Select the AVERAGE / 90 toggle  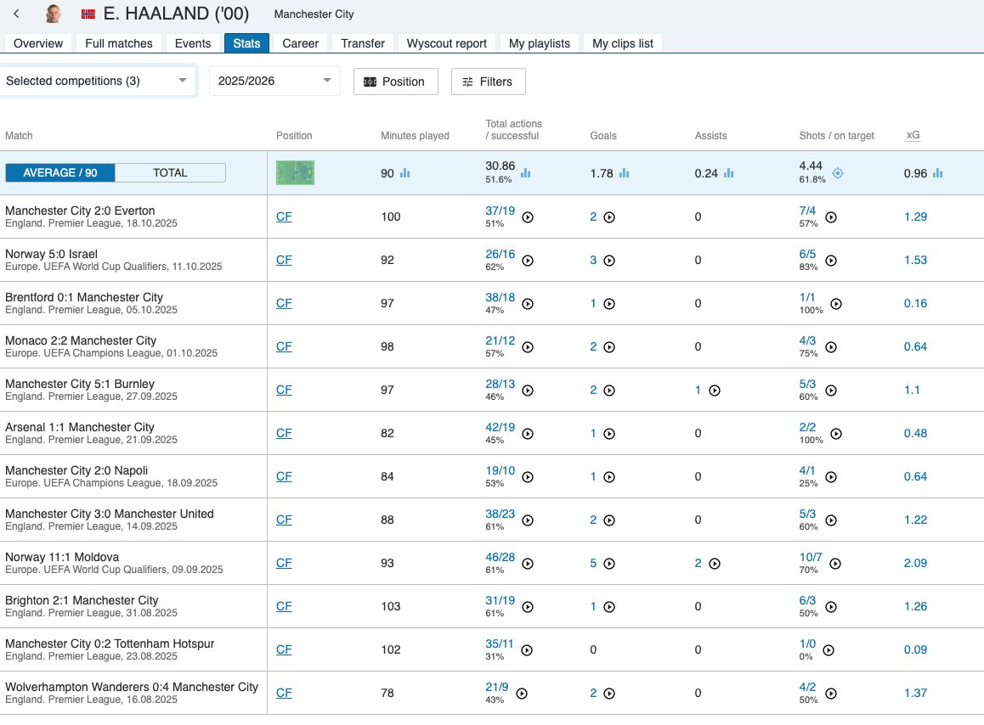tap(60, 172)
